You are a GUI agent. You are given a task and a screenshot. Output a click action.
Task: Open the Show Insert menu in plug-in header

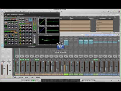click(x=22, y=15)
